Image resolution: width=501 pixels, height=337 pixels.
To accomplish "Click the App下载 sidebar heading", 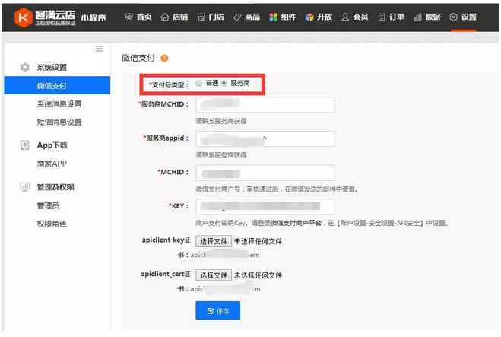I will pos(52,145).
